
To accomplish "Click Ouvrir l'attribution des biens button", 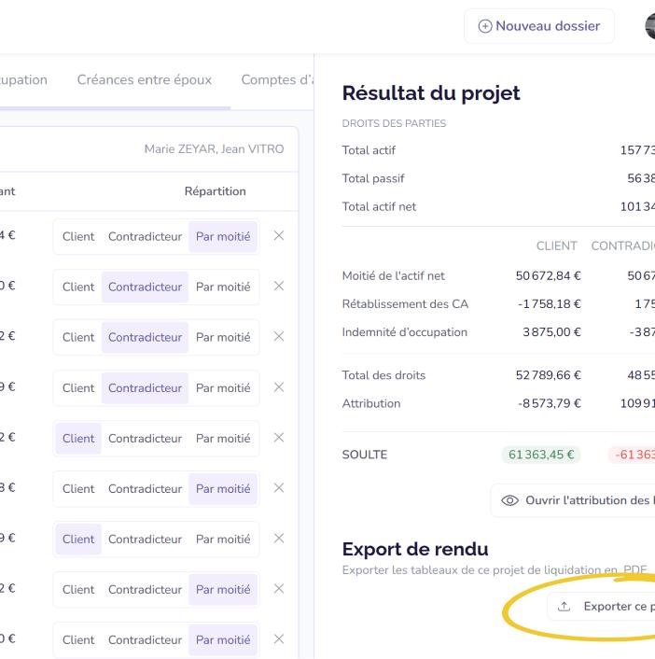I will pos(573,500).
